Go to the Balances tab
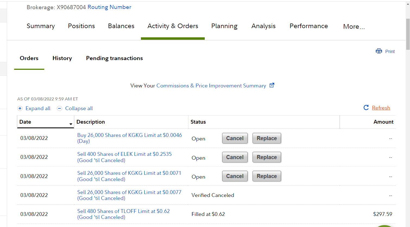410x227 pixels. point(121,26)
